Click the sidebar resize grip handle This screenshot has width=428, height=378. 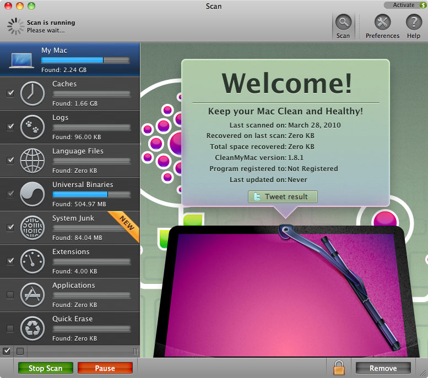point(136,351)
